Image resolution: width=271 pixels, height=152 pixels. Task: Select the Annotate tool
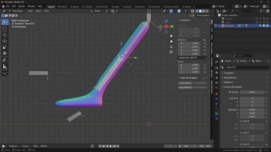point(5,60)
